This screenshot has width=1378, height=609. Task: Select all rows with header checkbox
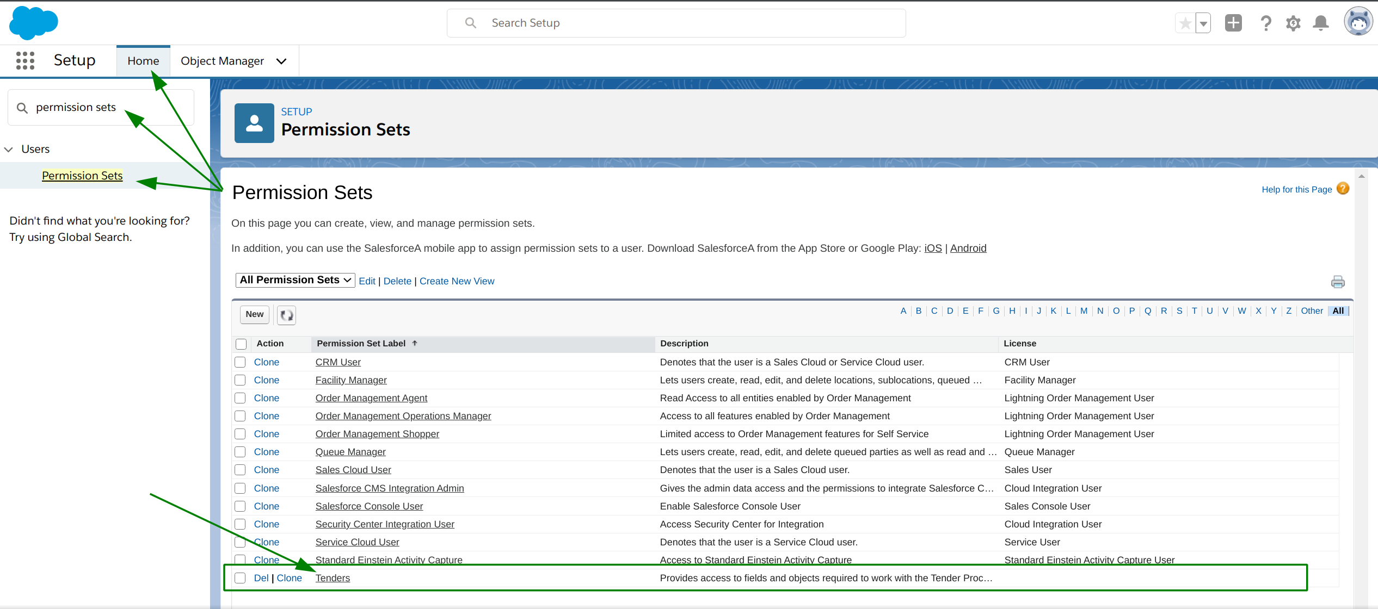[x=241, y=344]
